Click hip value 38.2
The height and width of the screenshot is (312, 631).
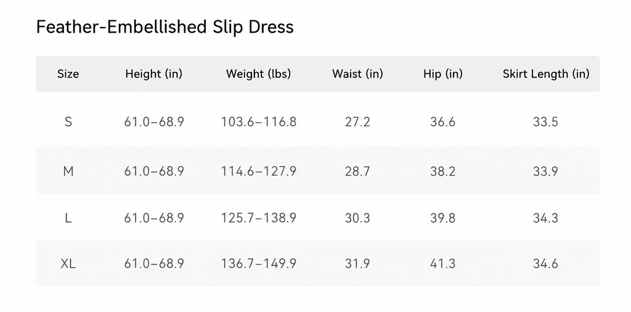(x=442, y=171)
